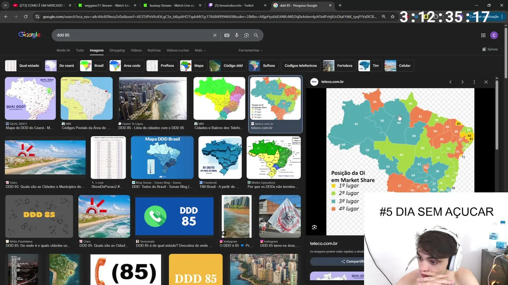Image resolution: width=508 pixels, height=285 pixels.
Task: Switch to the budarp Stream browser tab
Action: (172, 6)
